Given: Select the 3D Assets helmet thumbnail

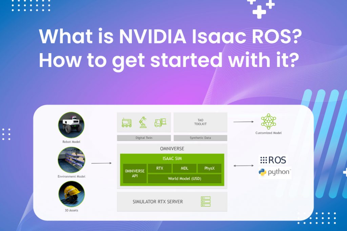Looking at the screenshot, I should [71, 194].
